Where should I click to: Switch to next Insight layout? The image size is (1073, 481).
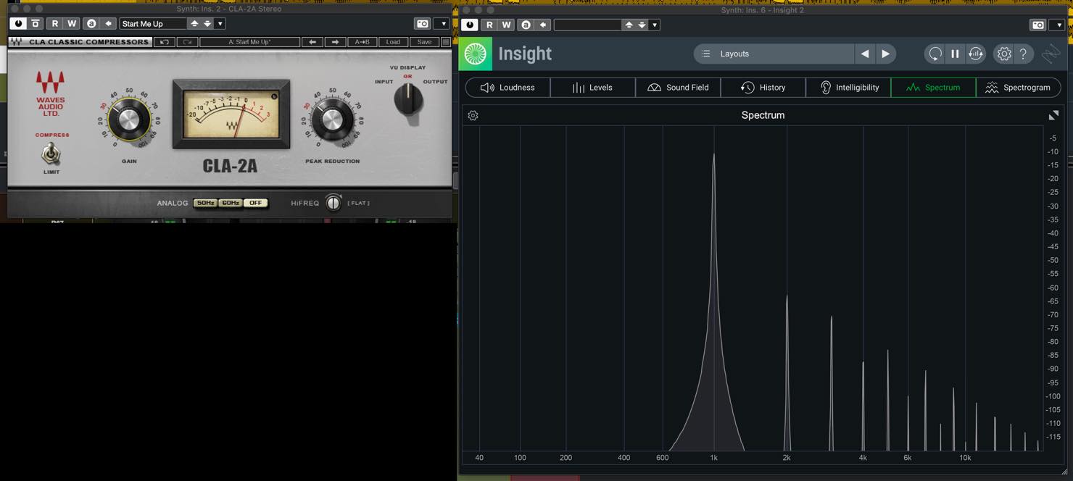[x=885, y=54]
